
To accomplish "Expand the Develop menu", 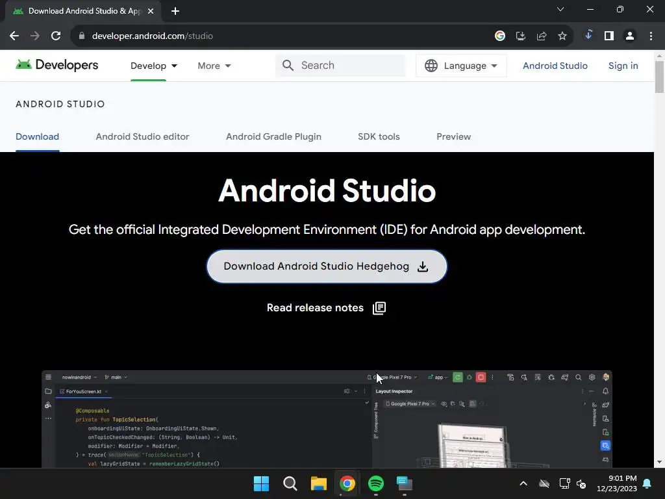I will [x=154, y=66].
